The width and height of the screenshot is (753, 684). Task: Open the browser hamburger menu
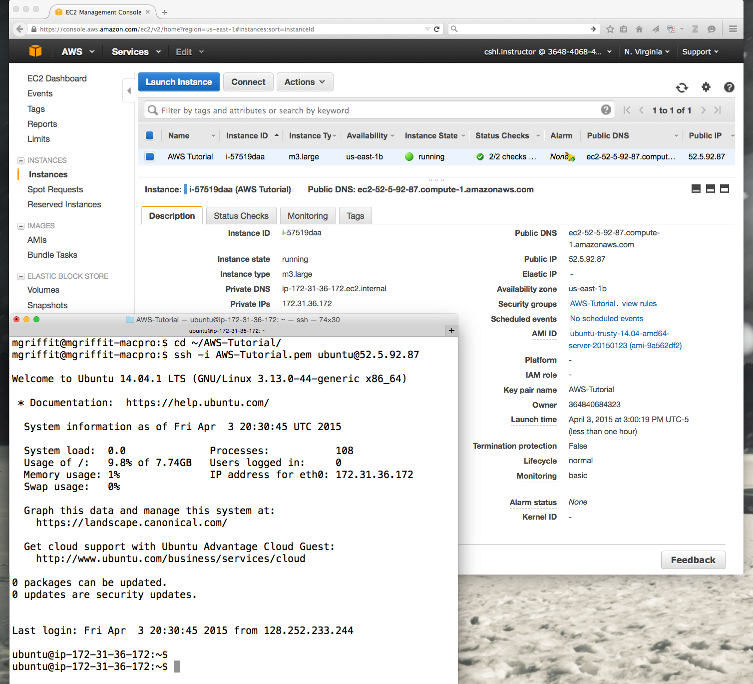tap(733, 29)
